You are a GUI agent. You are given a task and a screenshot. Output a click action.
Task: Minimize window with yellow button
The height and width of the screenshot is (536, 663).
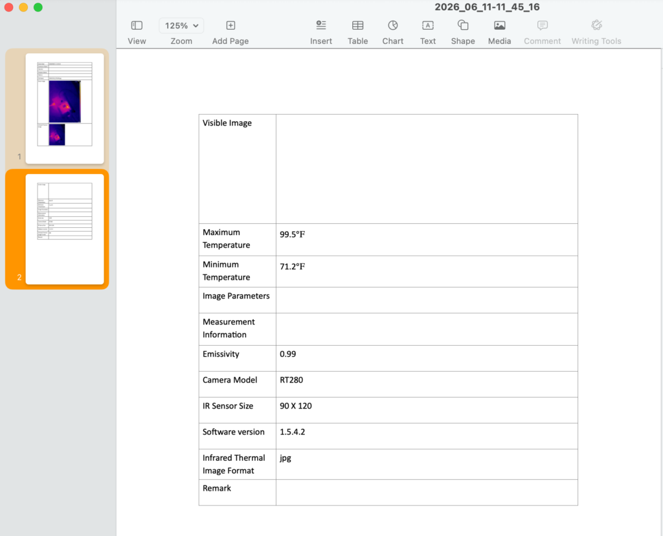coord(23,7)
